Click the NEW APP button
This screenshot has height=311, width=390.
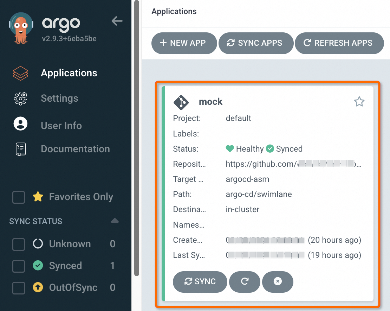pyautogui.click(x=184, y=43)
